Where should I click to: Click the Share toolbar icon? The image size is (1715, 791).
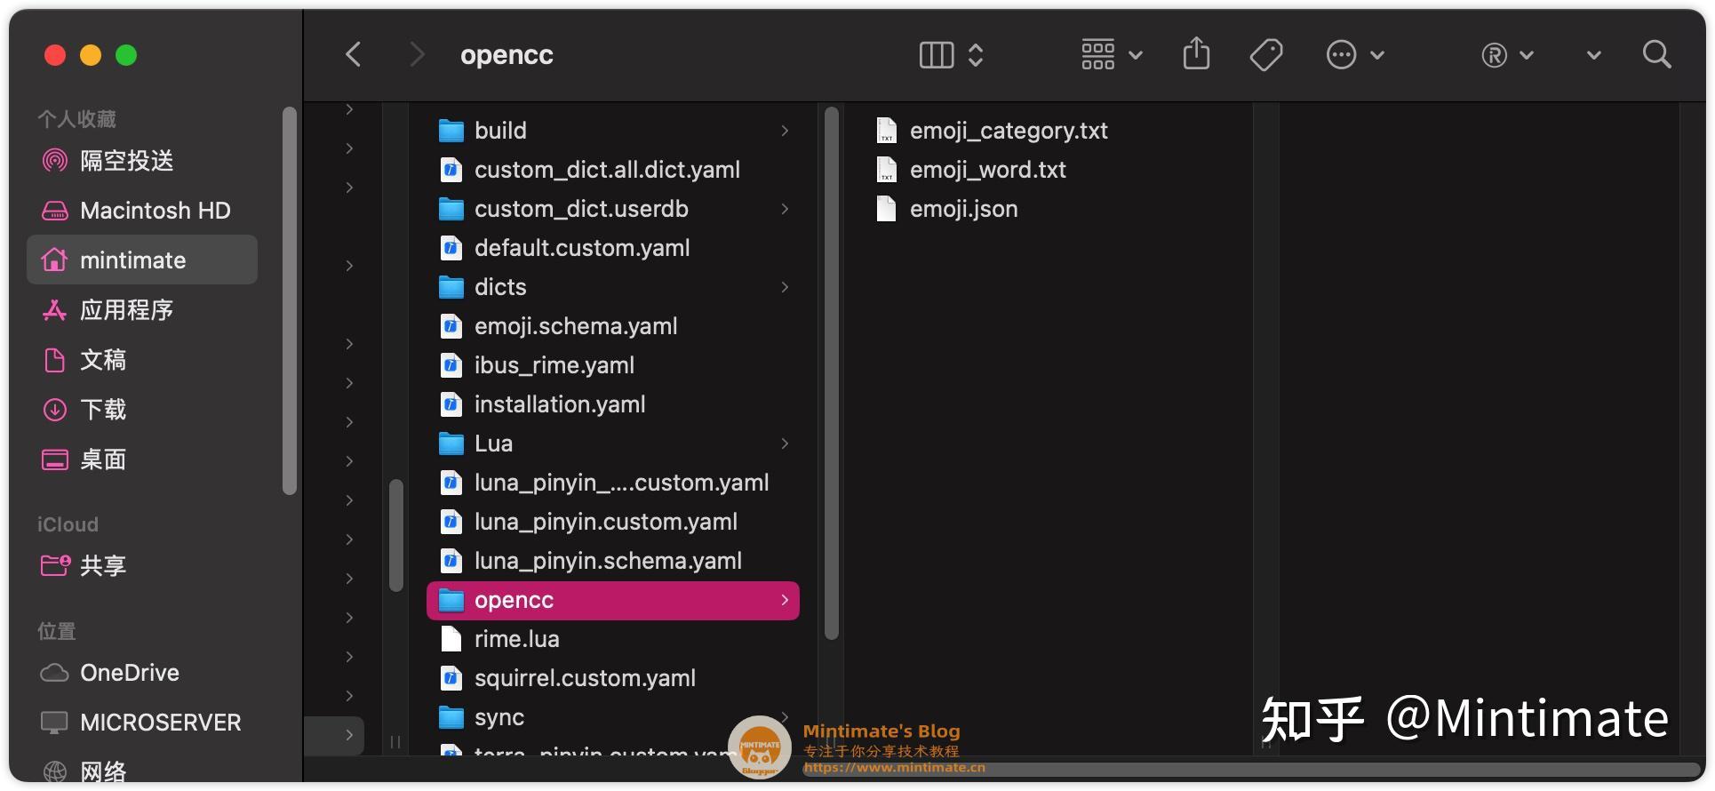click(x=1196, y=54)
